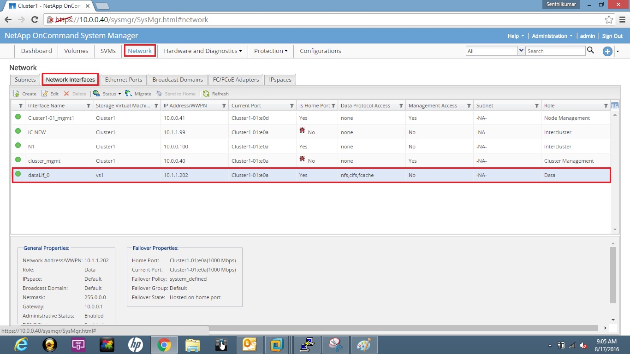
Task: Run a search using the magnifier icon
Action: 591,51
